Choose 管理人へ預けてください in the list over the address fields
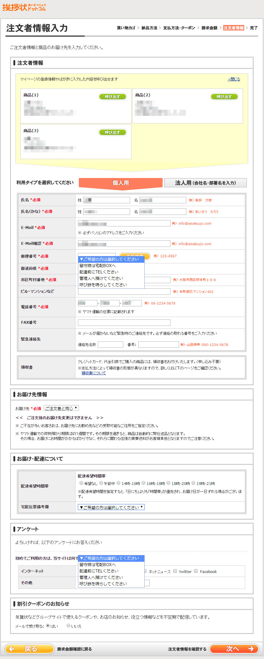Image resolution: width=264 pixels, height=659 pixels. (111, 278)
